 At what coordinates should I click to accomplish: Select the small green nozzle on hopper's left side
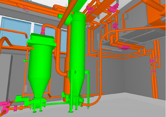[26, 61]
